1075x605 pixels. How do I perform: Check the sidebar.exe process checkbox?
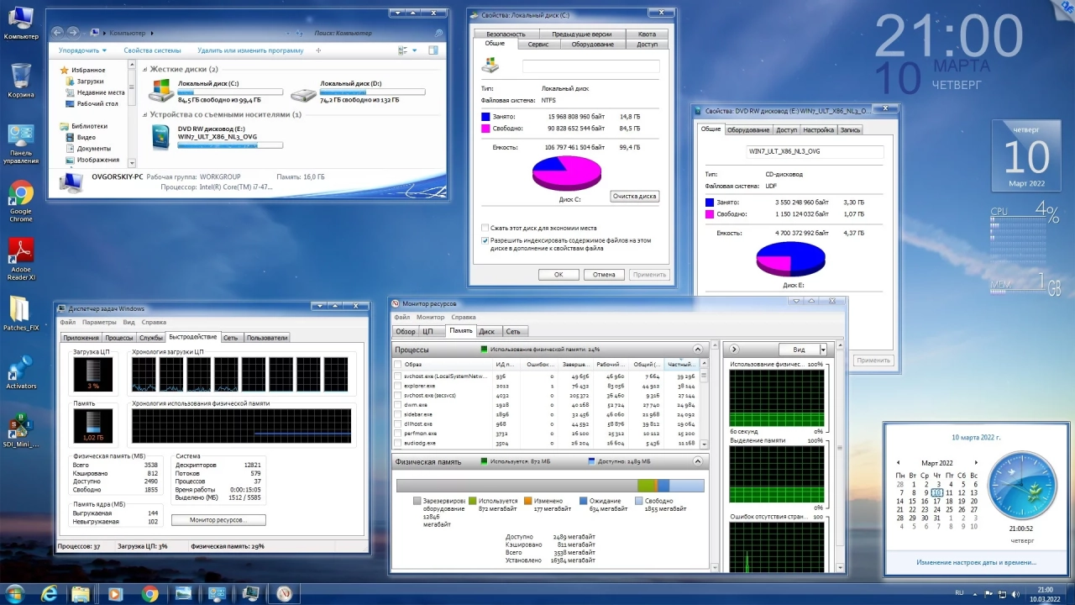(397, 414)
